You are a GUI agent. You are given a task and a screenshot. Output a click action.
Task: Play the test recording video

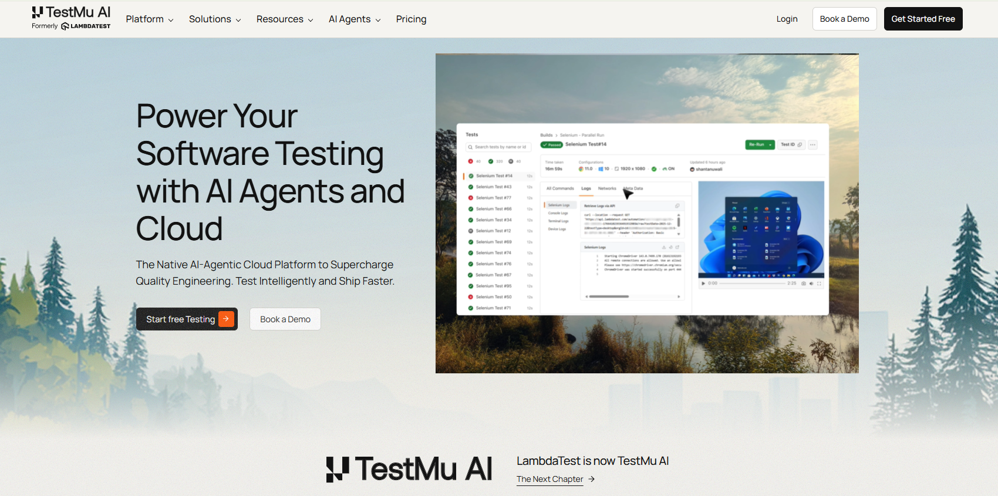pos(703,284)
